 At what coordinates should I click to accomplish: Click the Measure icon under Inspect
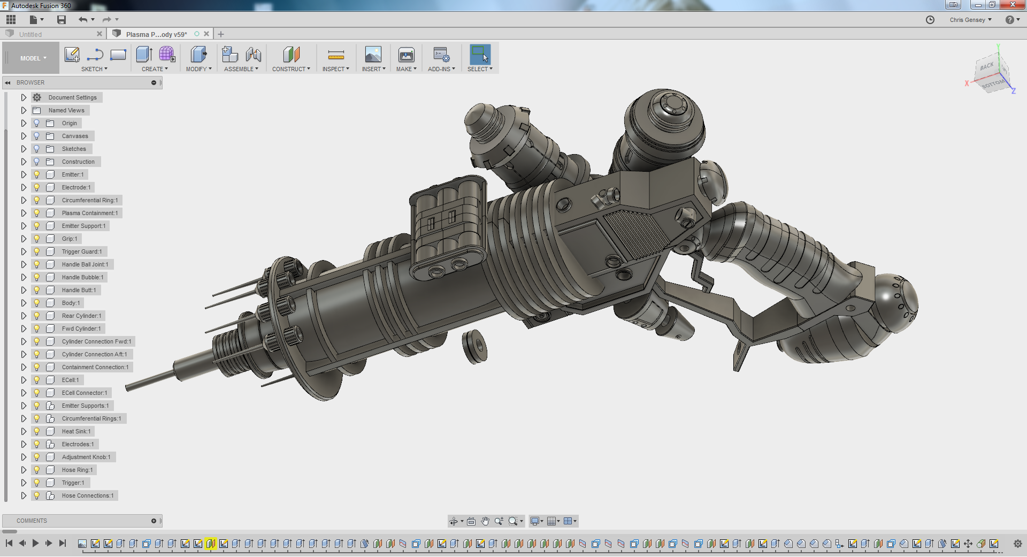pos(336,55)
